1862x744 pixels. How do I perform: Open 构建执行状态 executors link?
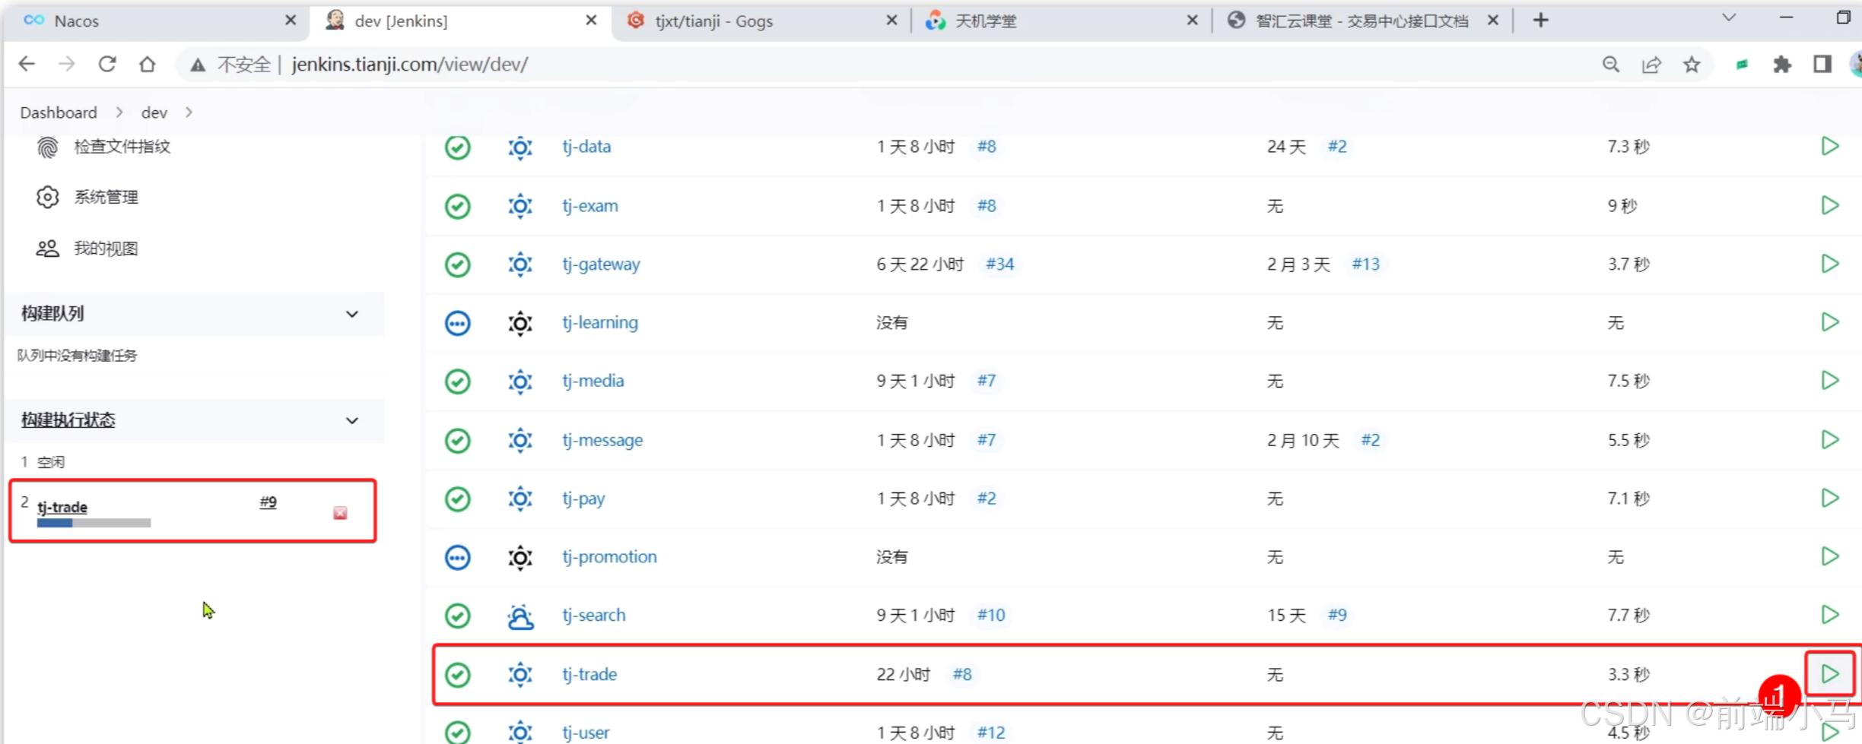68,420
